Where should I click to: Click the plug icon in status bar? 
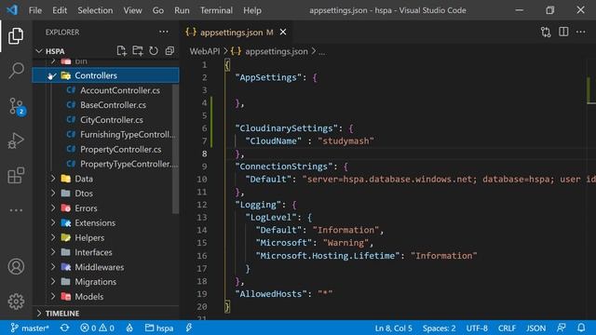pos(189,328)
